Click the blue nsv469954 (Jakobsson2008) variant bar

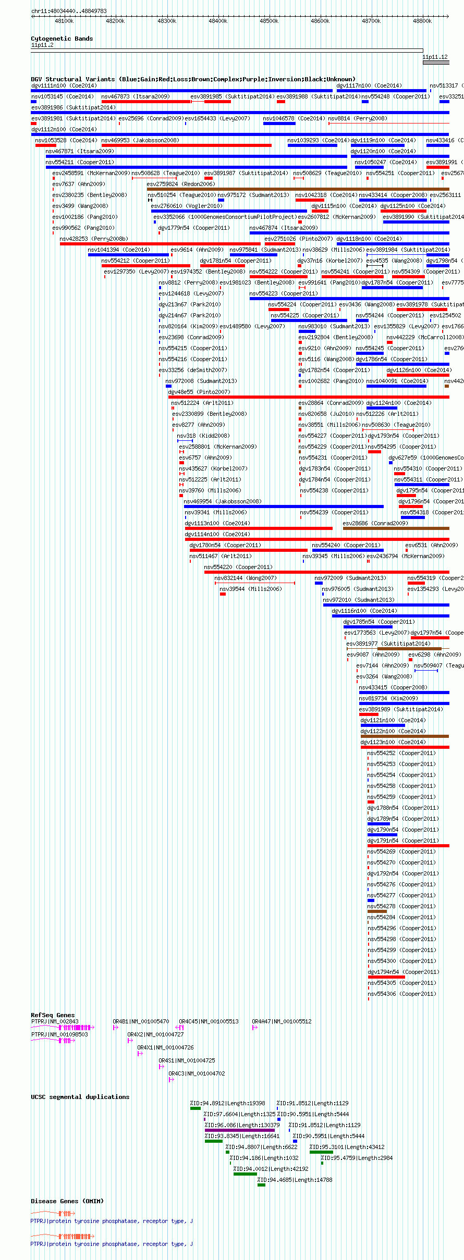284,507
